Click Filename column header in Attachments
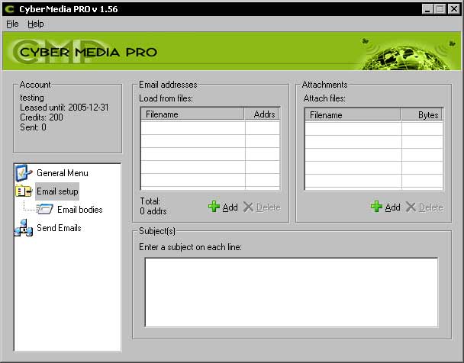The image size is (464, 363). coord(353,114)
